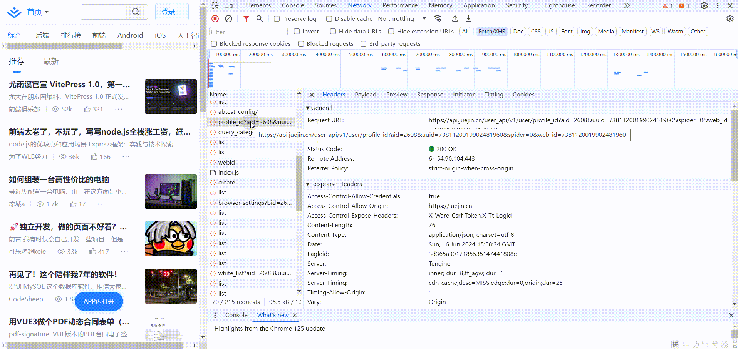
Task: Open Network panel settings gear
Action: click(730, 18)
